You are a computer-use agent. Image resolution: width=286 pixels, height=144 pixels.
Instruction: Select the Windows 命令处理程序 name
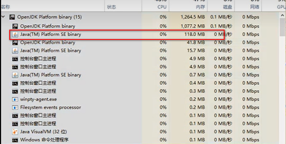[44, 140]
